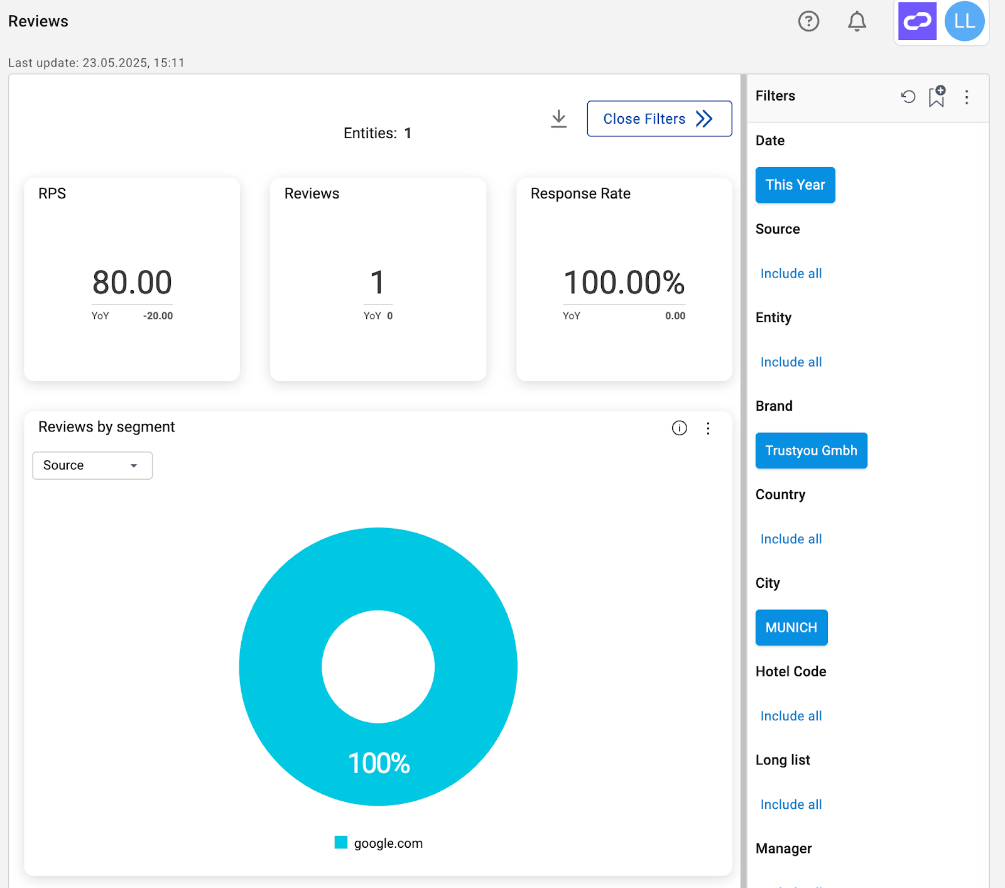Edit the Trustyou Gmbh brand filter
1005x888 pixels.
pyautogui.click(x=811, y=450)
